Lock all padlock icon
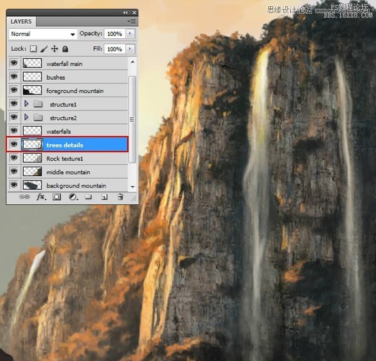The width and height of the screenshot is (376, 361). (x=65, y=49)
